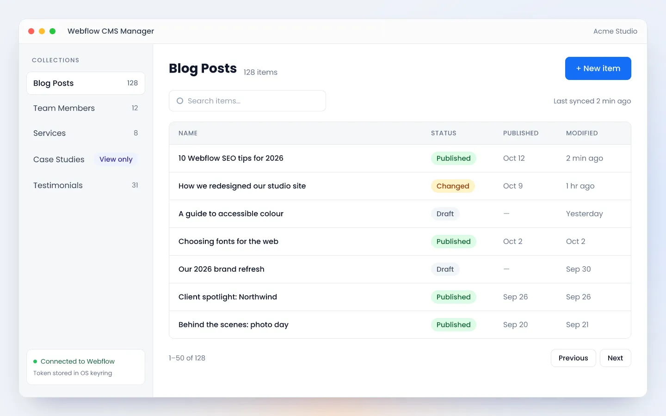Click the Changed status badge
Screen dimensions: 666x416
(453, 186)
